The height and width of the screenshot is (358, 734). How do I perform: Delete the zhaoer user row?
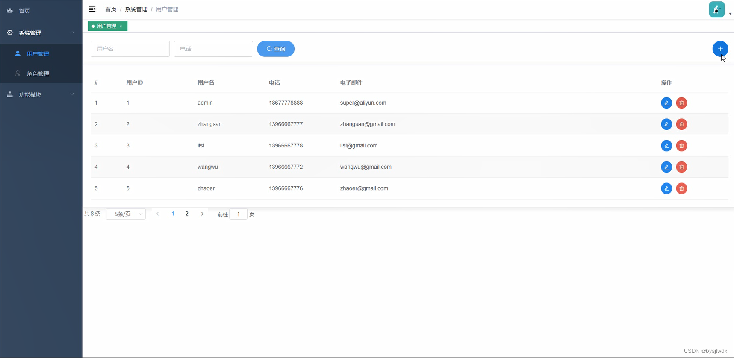[681, 188]
